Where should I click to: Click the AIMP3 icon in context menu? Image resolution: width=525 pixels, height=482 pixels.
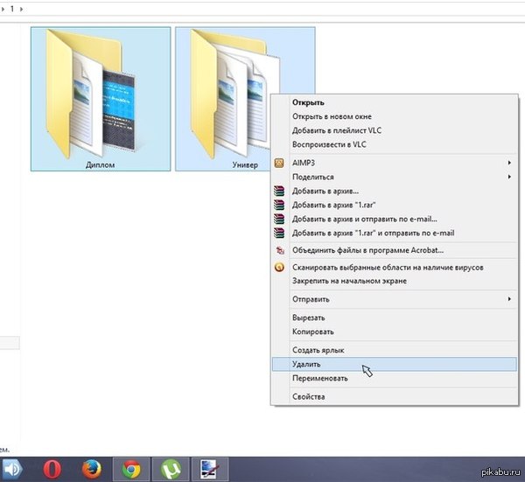click(280, 163)
